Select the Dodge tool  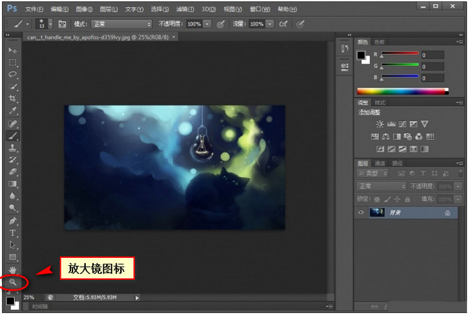point(12,208)
